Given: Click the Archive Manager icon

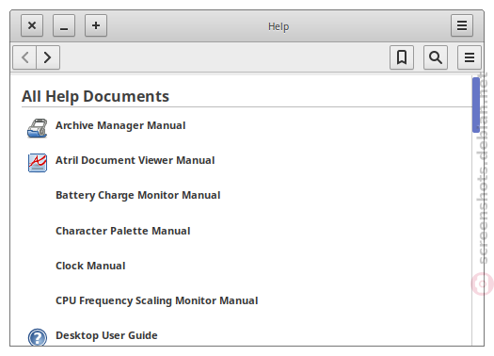Looking at the screenshot, I should coord(38,128).
